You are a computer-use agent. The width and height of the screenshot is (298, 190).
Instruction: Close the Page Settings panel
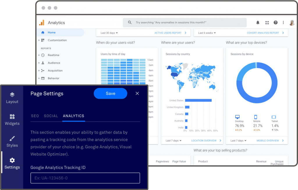[x=137, y=93]
